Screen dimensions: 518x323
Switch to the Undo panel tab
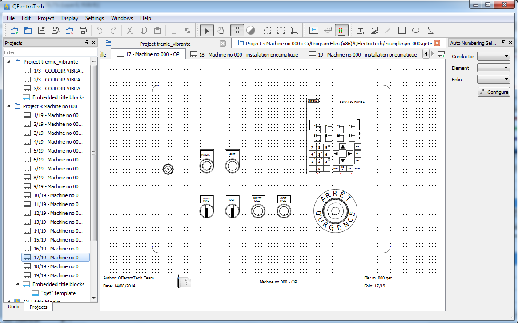click(x=13, y=307)
